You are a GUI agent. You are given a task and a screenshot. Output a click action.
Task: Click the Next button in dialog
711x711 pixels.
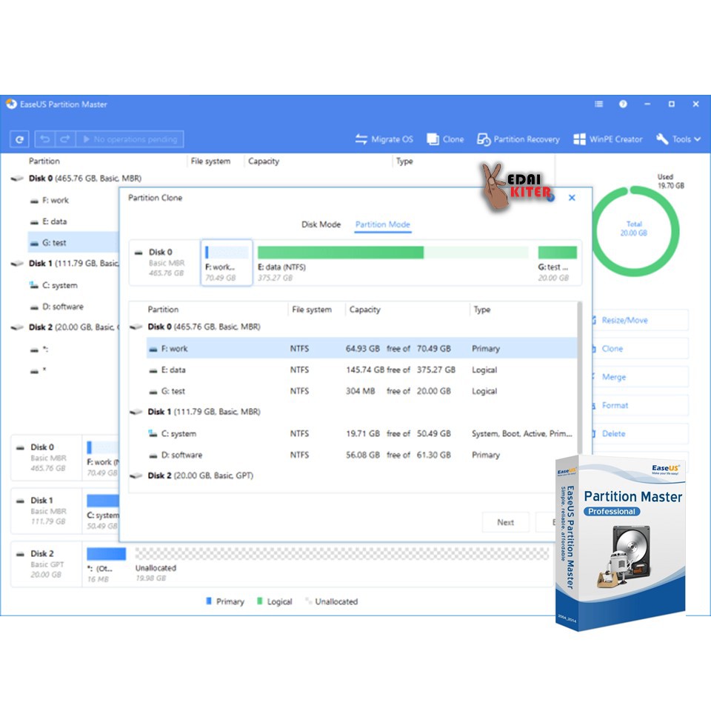505,522
